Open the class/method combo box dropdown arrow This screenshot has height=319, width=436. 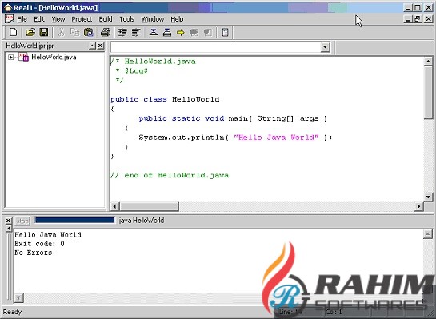pos(325,47)
